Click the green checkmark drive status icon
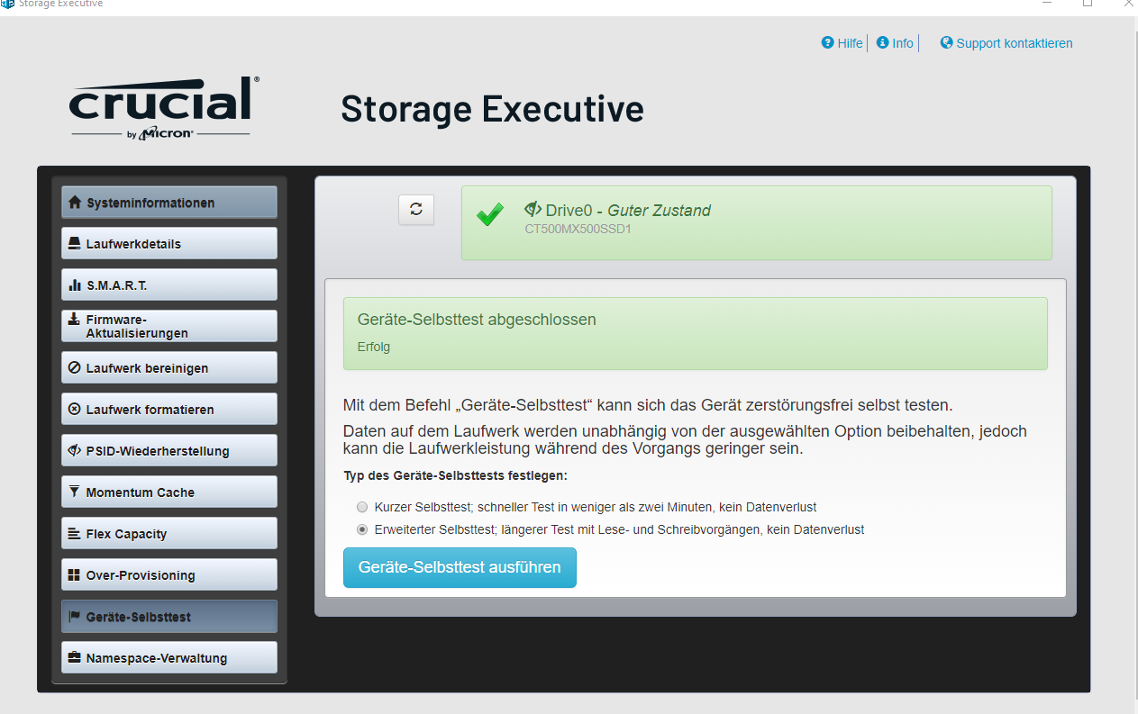The image size is (1138, 714). 489,214
